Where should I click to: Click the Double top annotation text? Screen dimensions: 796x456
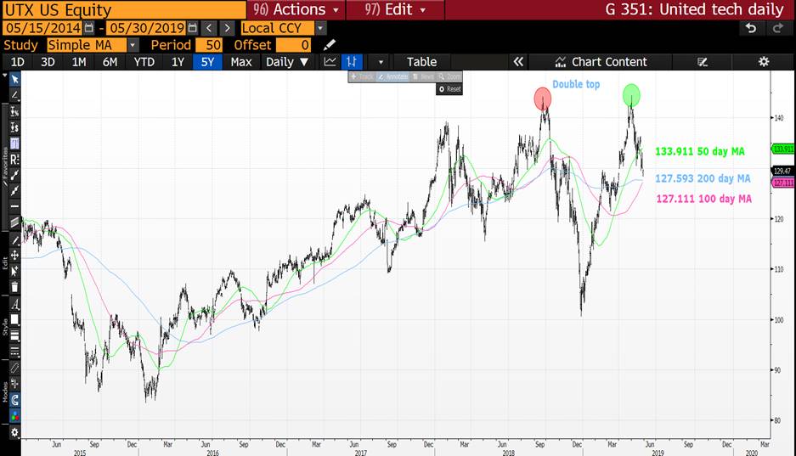[x=576, y=84]
